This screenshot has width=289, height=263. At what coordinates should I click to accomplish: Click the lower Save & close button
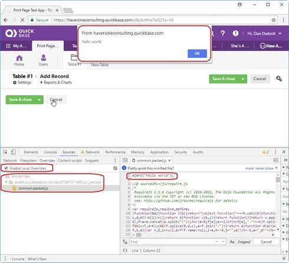20,100
